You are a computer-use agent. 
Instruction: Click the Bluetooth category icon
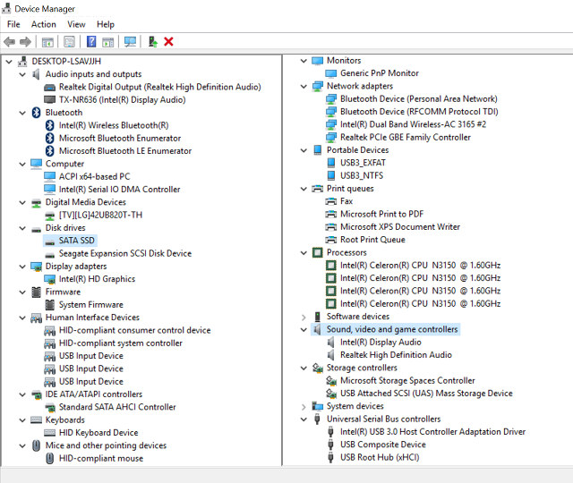(36, 113)
